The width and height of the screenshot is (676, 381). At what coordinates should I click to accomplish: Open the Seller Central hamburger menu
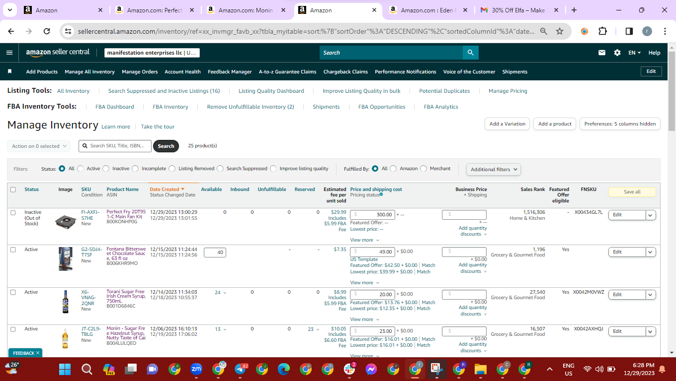pos(9,53)
